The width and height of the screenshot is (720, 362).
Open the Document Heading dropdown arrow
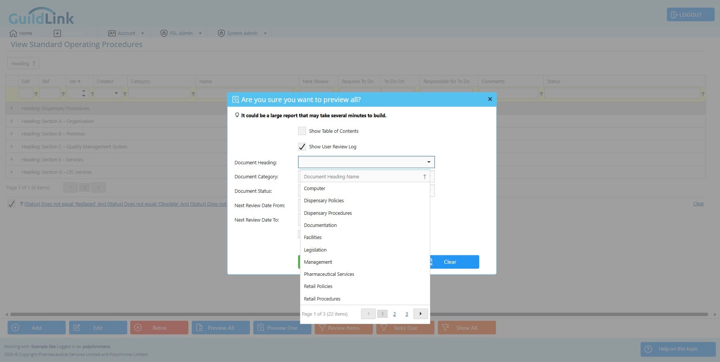[429, 162]
